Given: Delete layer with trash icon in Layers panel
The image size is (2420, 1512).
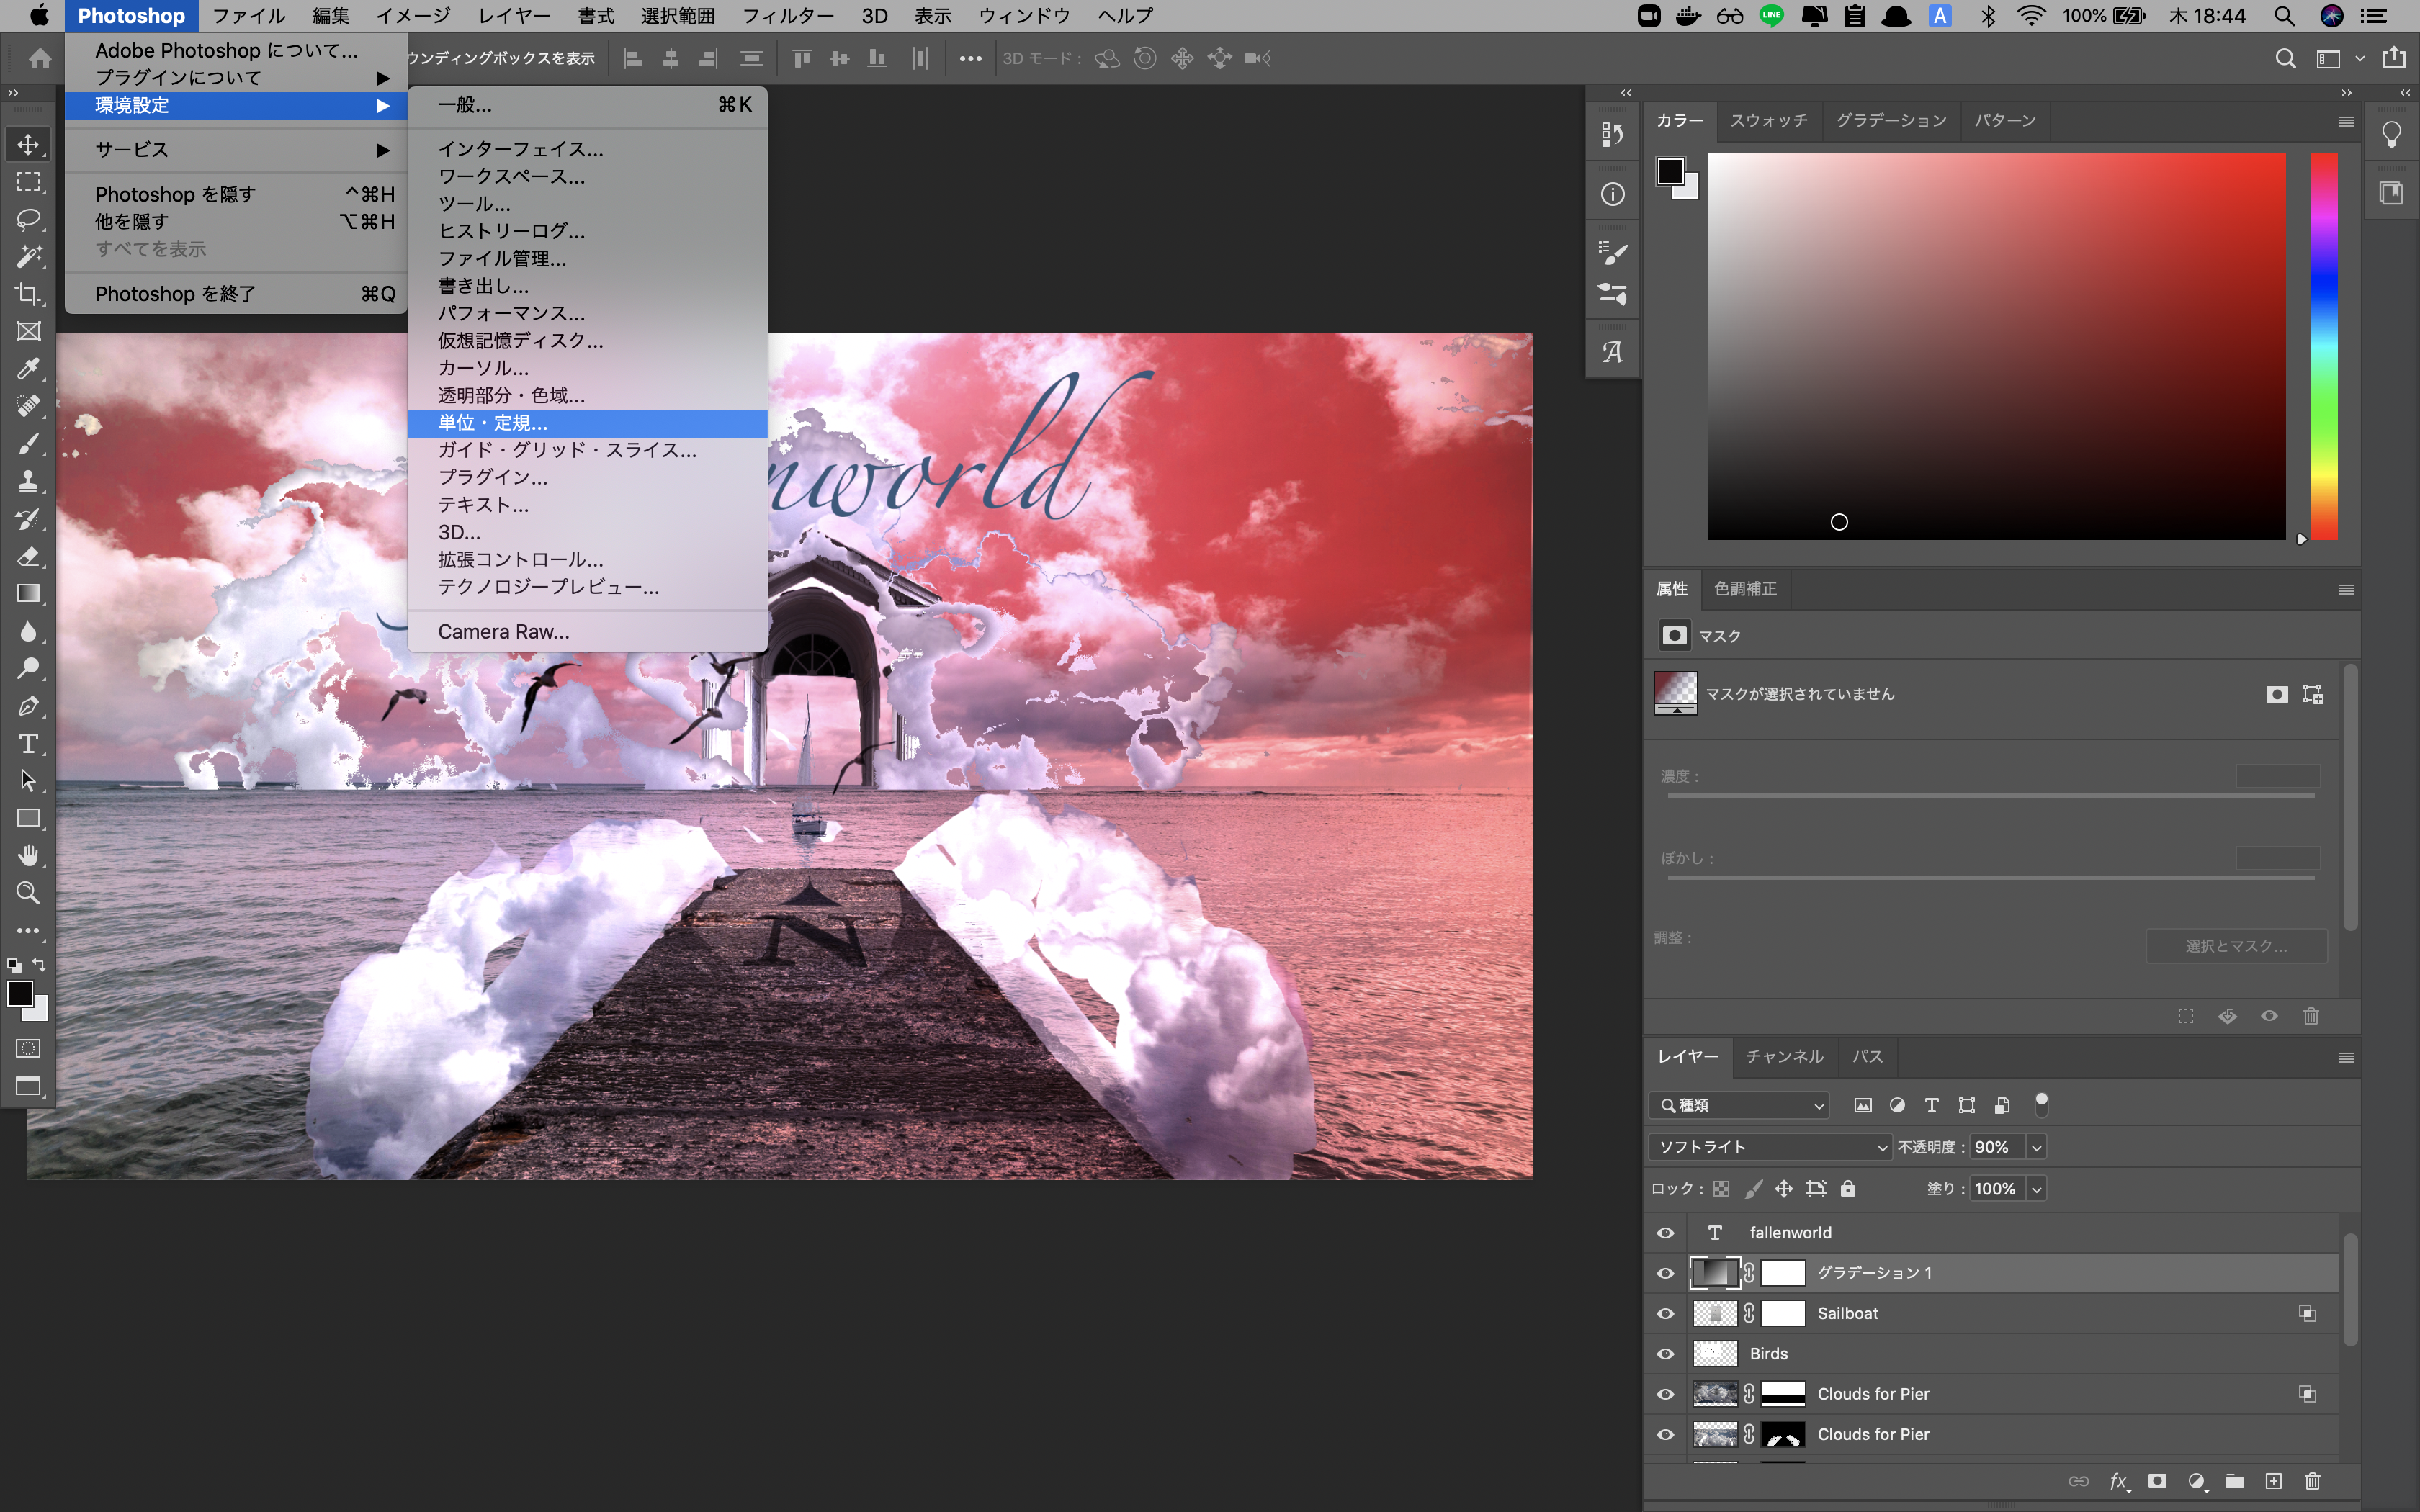Looking at the screenshot, I should (x=2312, y=1481).
